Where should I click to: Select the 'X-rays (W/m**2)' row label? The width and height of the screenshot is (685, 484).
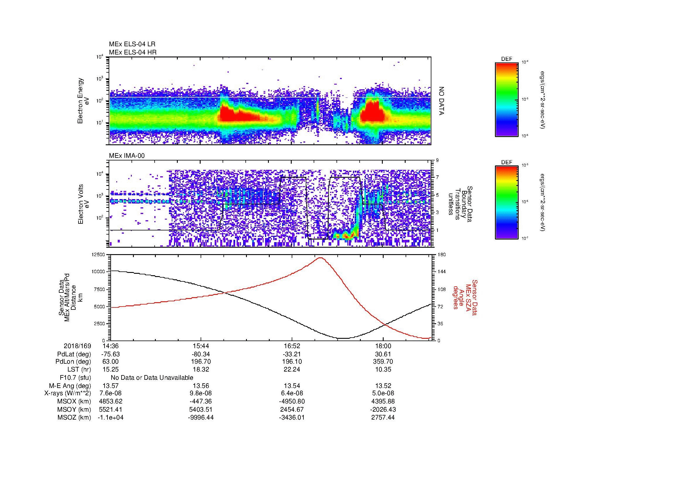point(67,394)
